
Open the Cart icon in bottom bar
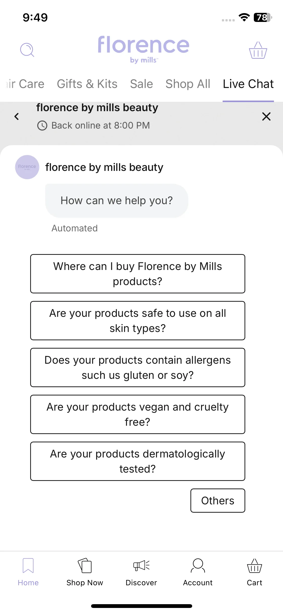(255, 566)
